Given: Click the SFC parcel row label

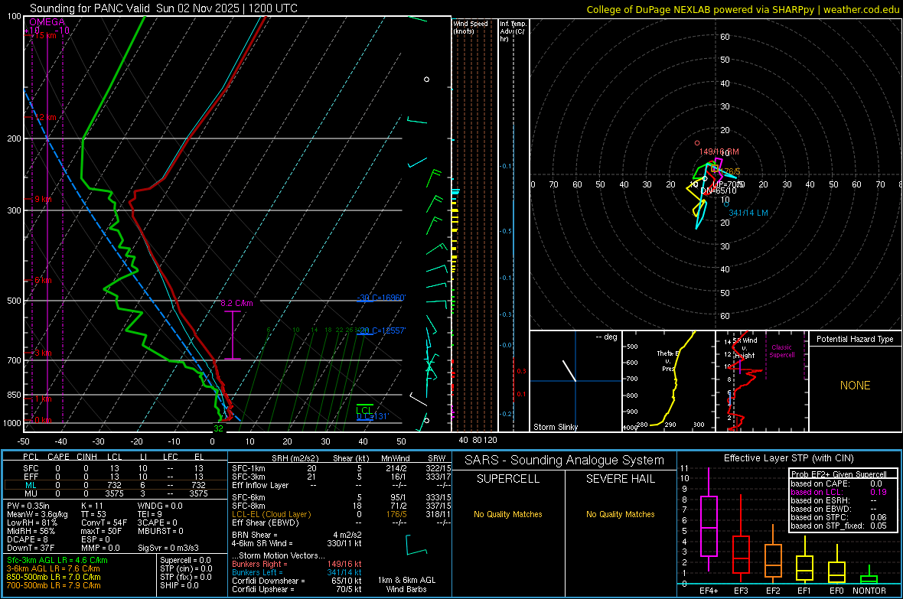Looking at the screenshot, I should click(31, 468).
